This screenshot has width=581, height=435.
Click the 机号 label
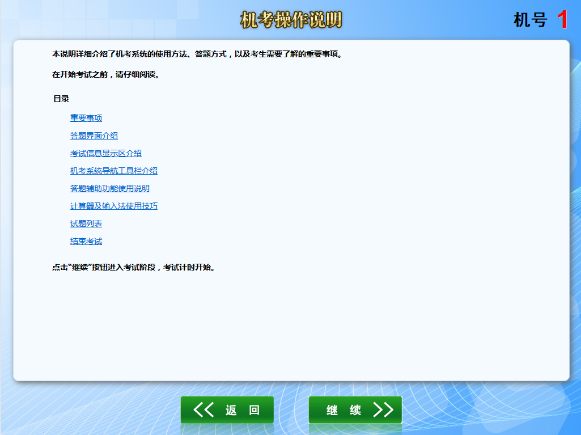click(x=530, y=20)
